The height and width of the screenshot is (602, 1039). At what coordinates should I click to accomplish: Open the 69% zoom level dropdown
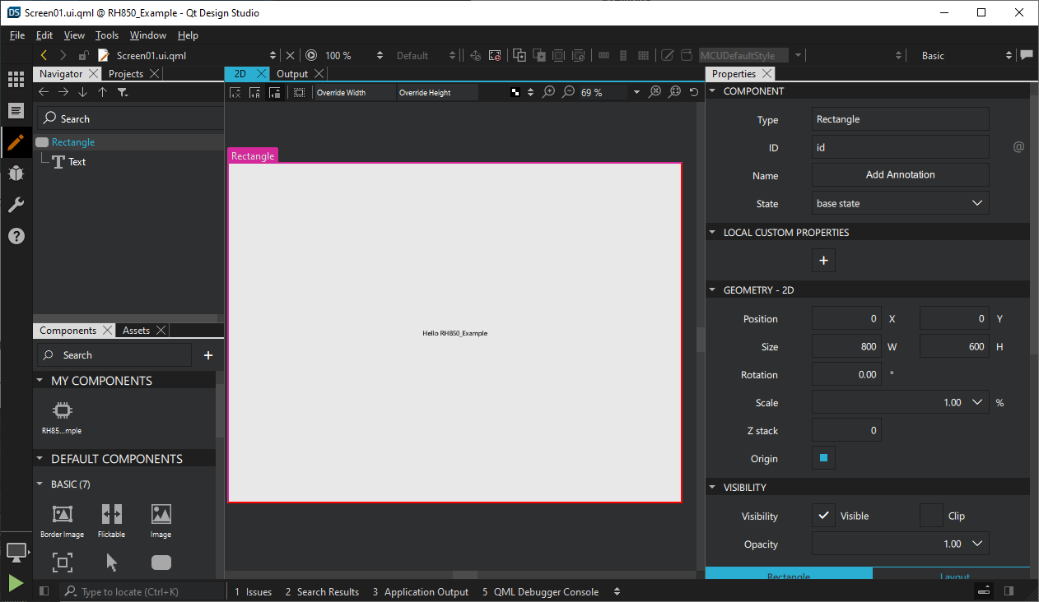tap(636, 92)
